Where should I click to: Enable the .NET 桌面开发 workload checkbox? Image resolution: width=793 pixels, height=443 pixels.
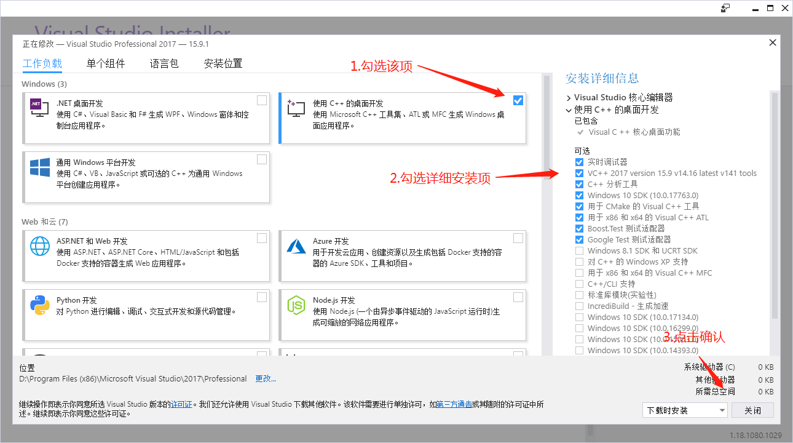click(262, 100)
